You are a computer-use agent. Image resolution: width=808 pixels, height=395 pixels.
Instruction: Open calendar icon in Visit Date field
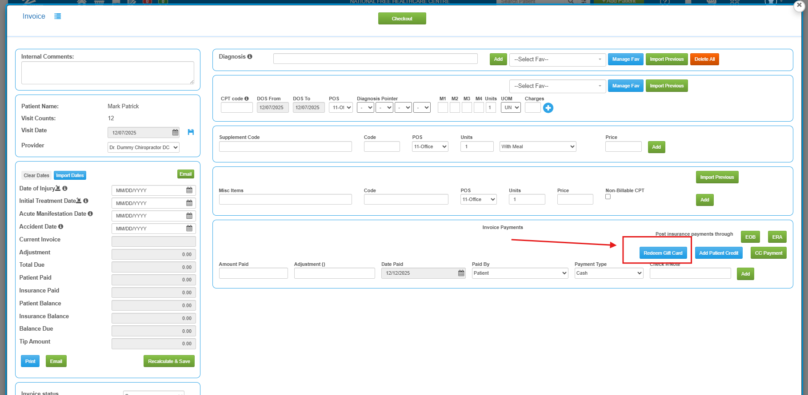[x=175, y=133]
